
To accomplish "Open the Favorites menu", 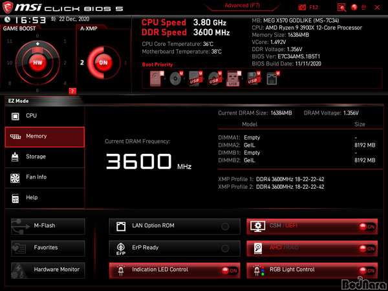I will pyautogui.click(x=48, y=248).
